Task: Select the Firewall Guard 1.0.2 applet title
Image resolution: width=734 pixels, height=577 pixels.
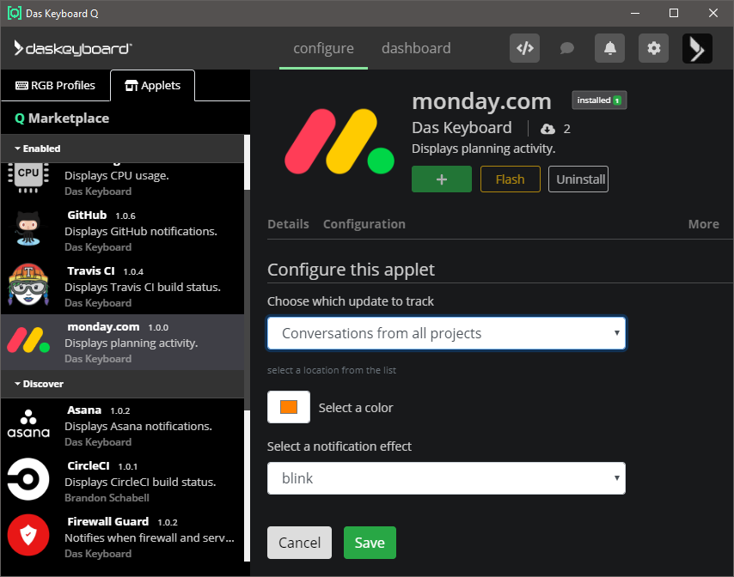Action: 122,522
